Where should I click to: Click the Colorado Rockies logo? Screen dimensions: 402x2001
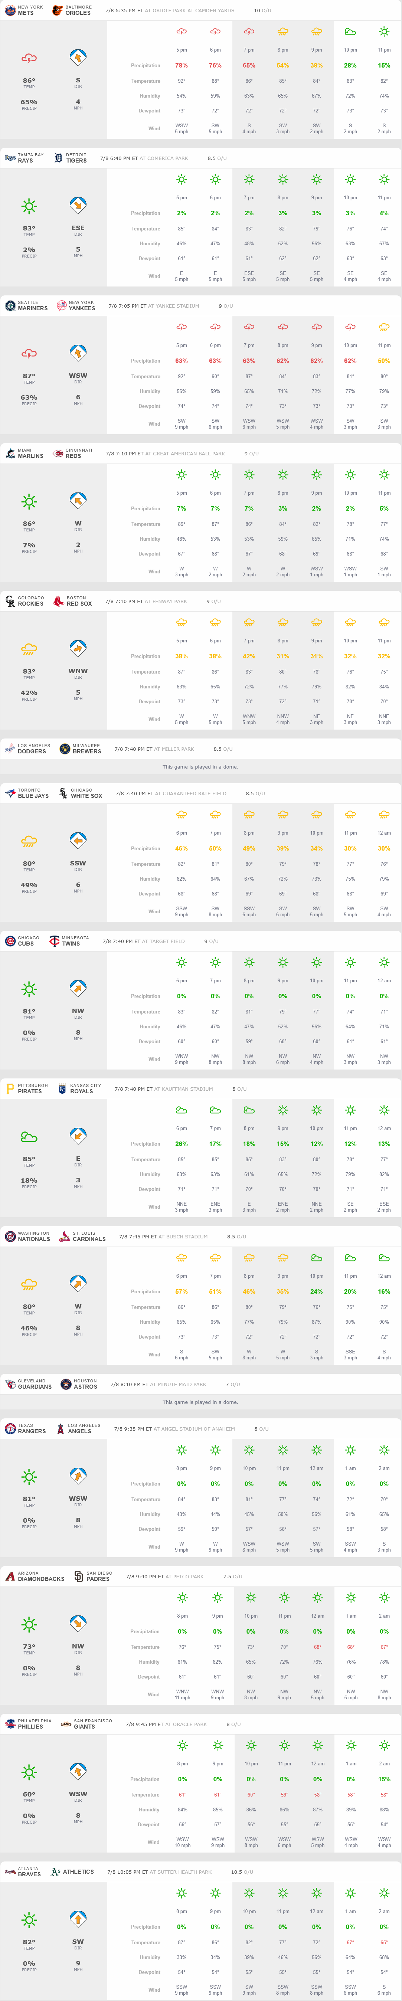coord(10,600)
